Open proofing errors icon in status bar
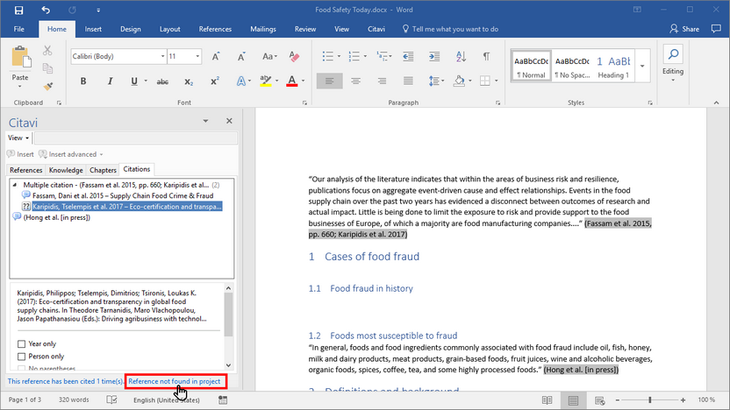Screen dimensions: 730x410 click(x=111, y=399)
